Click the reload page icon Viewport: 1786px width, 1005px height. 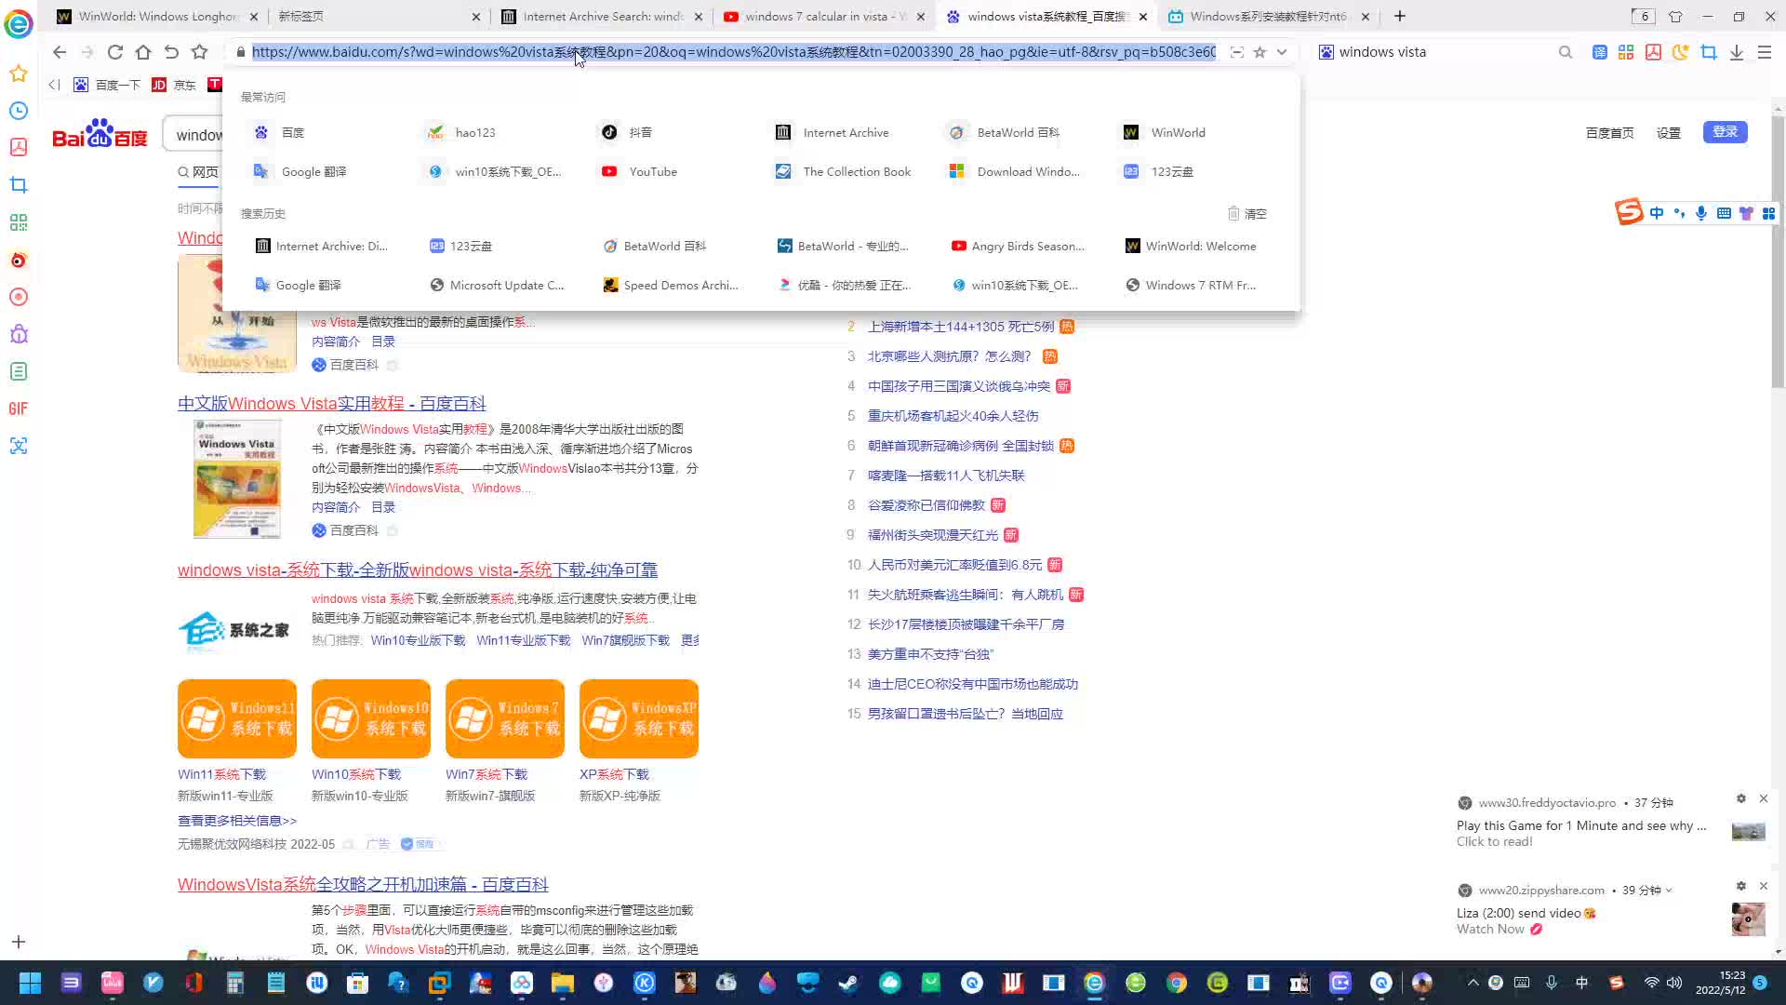coord(115,52)
